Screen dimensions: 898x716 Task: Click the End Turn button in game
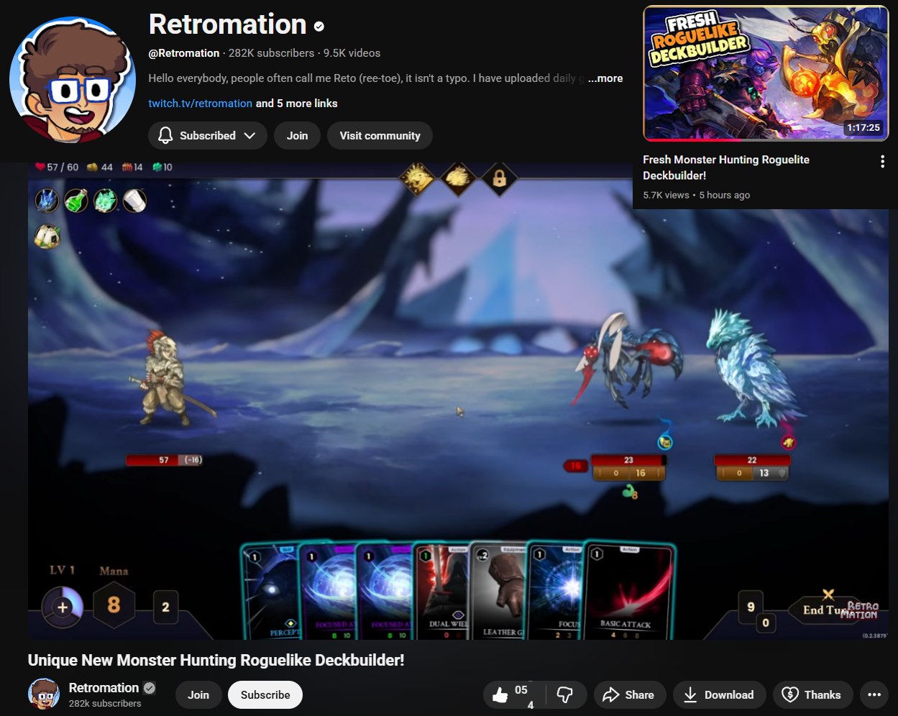coord(827,610)
